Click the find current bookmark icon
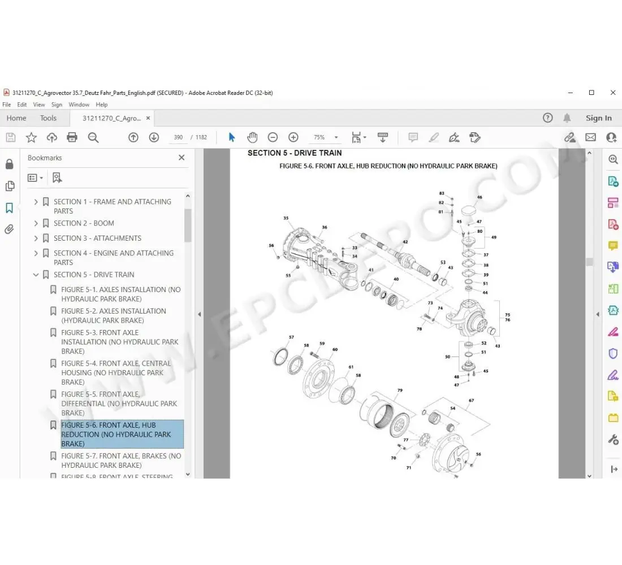This screenshot has height=565, width=622. point(57,177)
